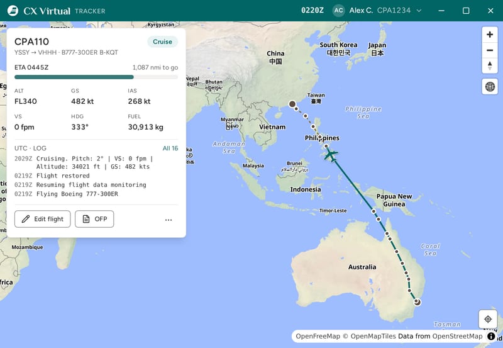
Task: Click the 0 fpm vertical speed value
Action: [x=25, y=127]
